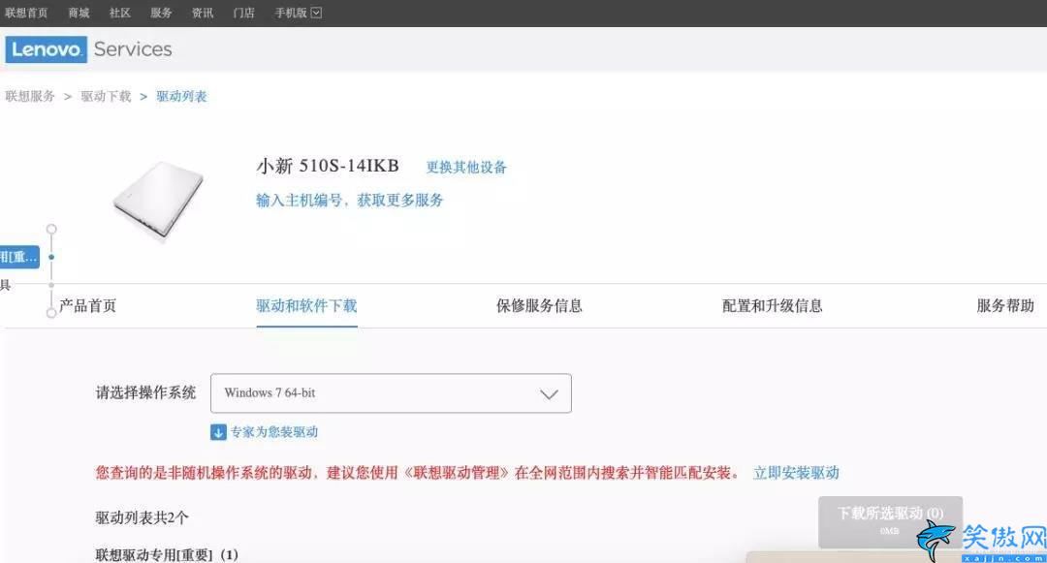Switch to 产品首页 tab
Screen dimensions: 1047x563
pos(87,306)
